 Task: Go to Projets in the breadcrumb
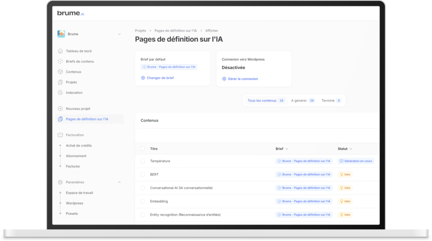(140, 31)
